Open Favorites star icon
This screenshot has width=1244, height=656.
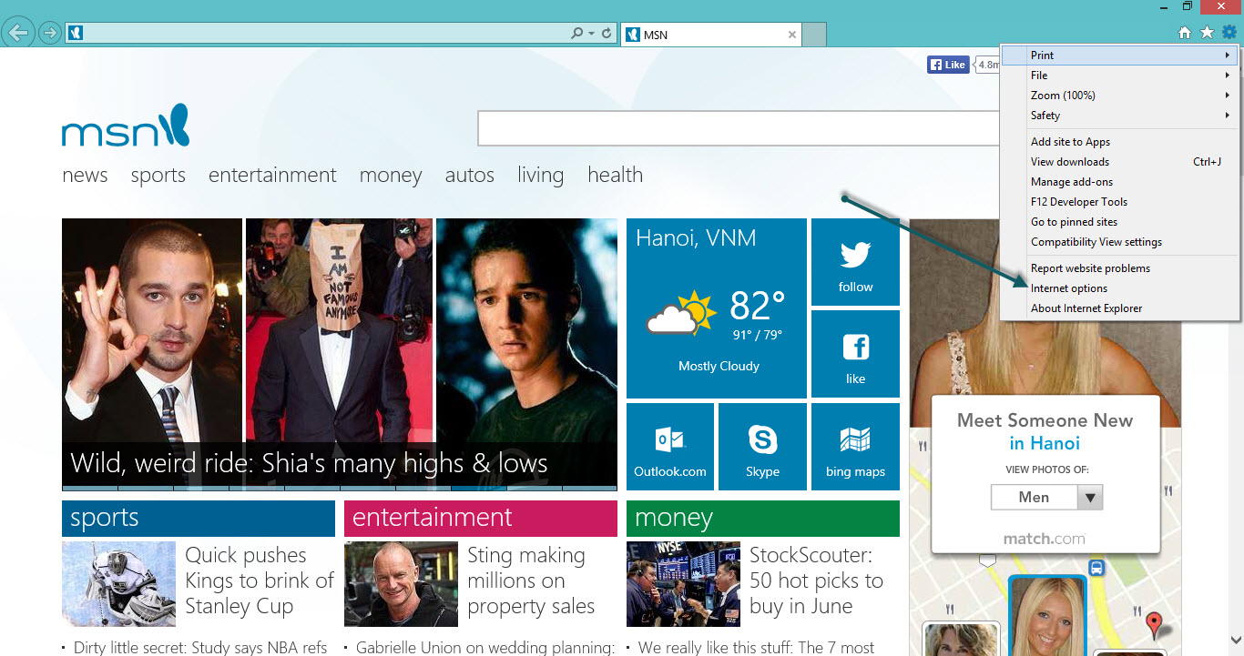pyautogui.click(x=1207, y=33)
